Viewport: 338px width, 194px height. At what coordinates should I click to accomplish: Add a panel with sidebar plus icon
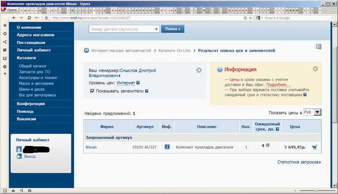(5, 74)
